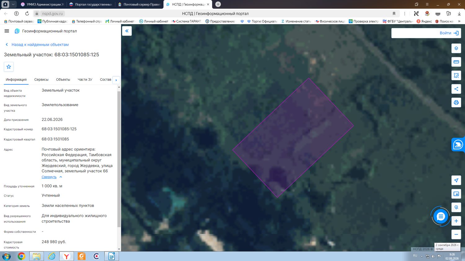Zoom out the map with minus button
The image size is (465, 261).
pos(456,234)
